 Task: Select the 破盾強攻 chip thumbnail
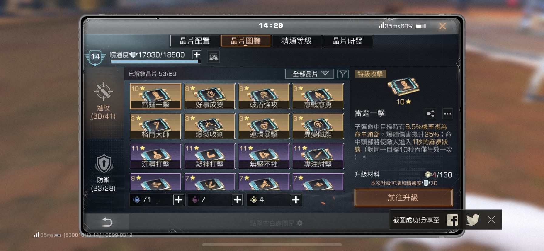tap(263, 96)
